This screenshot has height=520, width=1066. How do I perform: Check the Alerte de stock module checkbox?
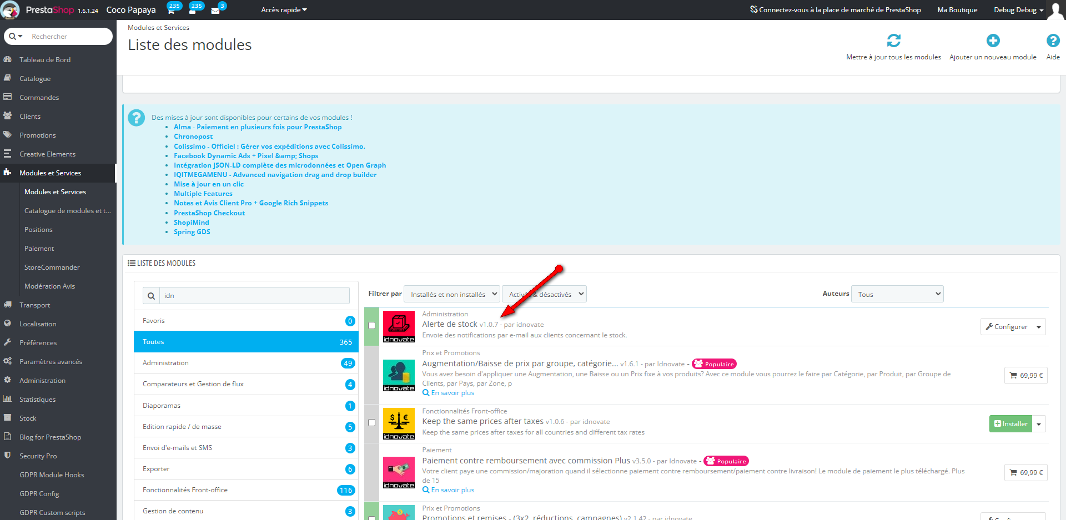pyautogui.click(x=372, y=326)
